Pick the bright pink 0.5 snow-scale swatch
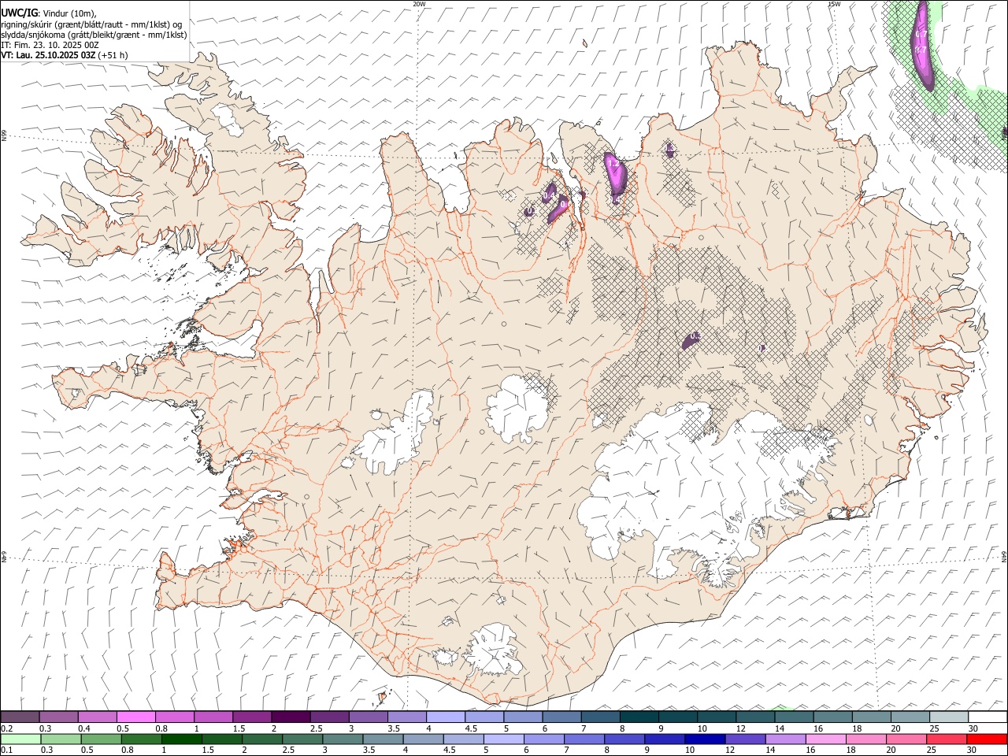Image resolution: width=1008 pixels, height=756 pixels. pos(135,717)
